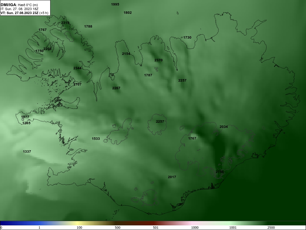This screenshot has height=230, width=306.
Task: Click the map value 2154
Action: 126,54
